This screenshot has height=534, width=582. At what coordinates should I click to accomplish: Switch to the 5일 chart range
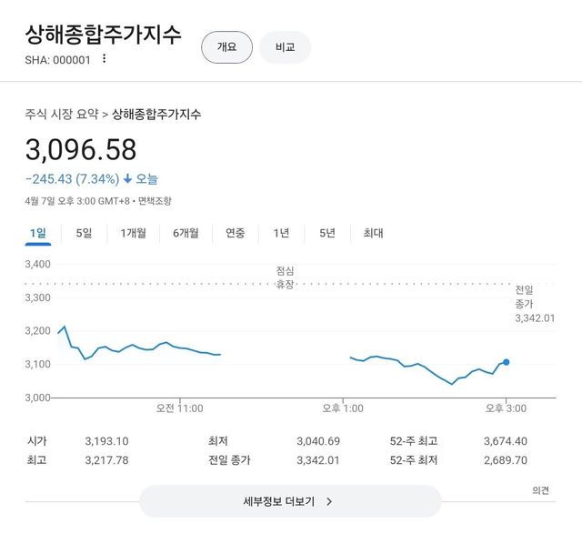point(84,233)
